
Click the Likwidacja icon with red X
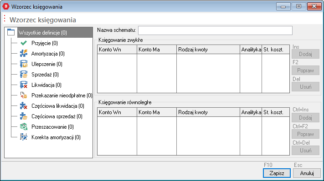[24, 85]
